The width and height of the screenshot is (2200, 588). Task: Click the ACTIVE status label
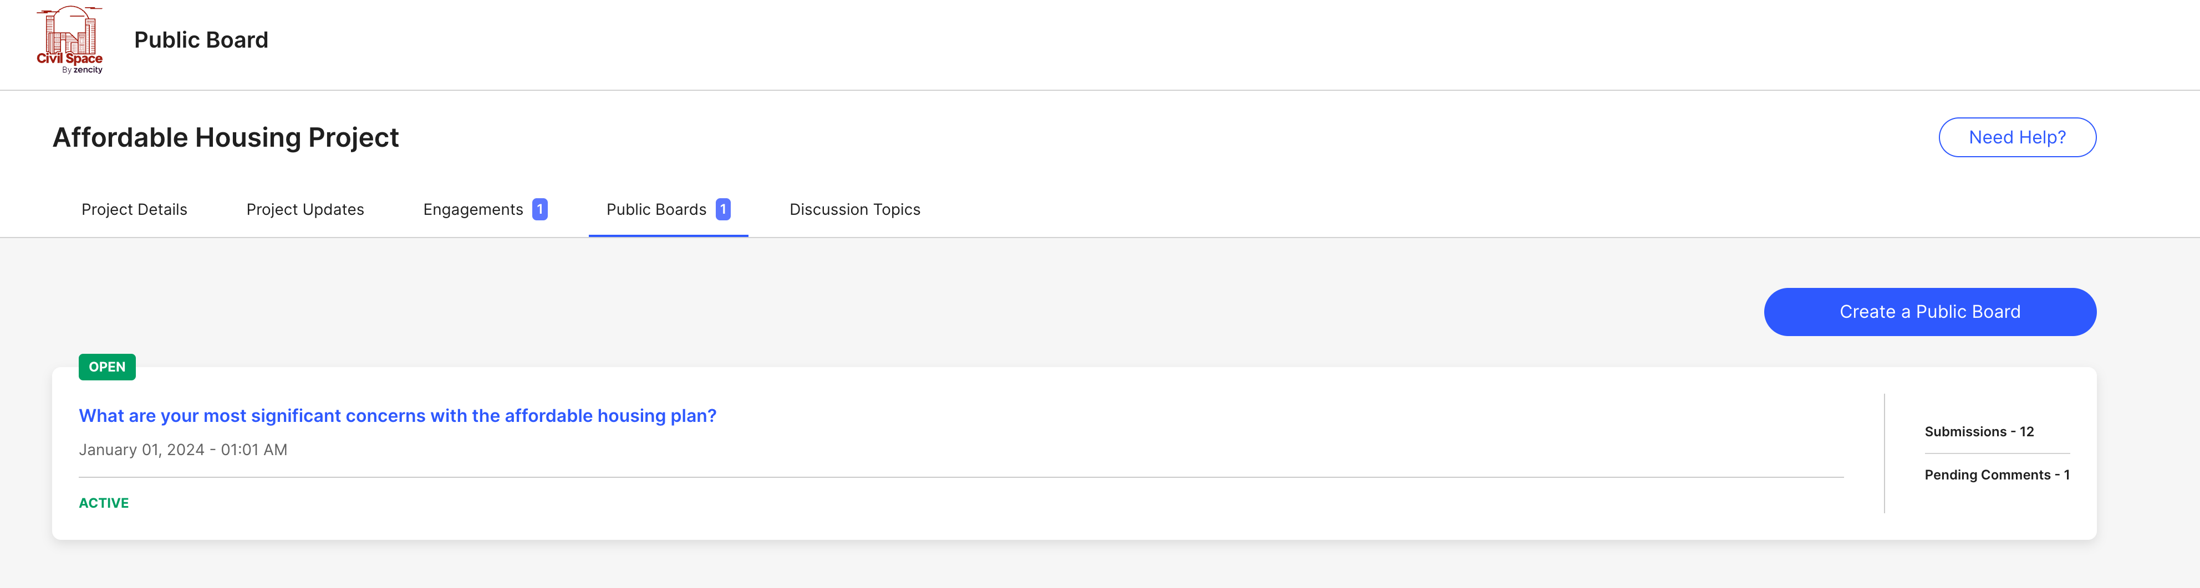[x=103, y=503]
